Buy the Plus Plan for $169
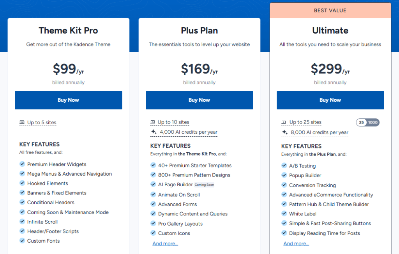This screenshot has height=254, width=399. (x=199, y=100)
